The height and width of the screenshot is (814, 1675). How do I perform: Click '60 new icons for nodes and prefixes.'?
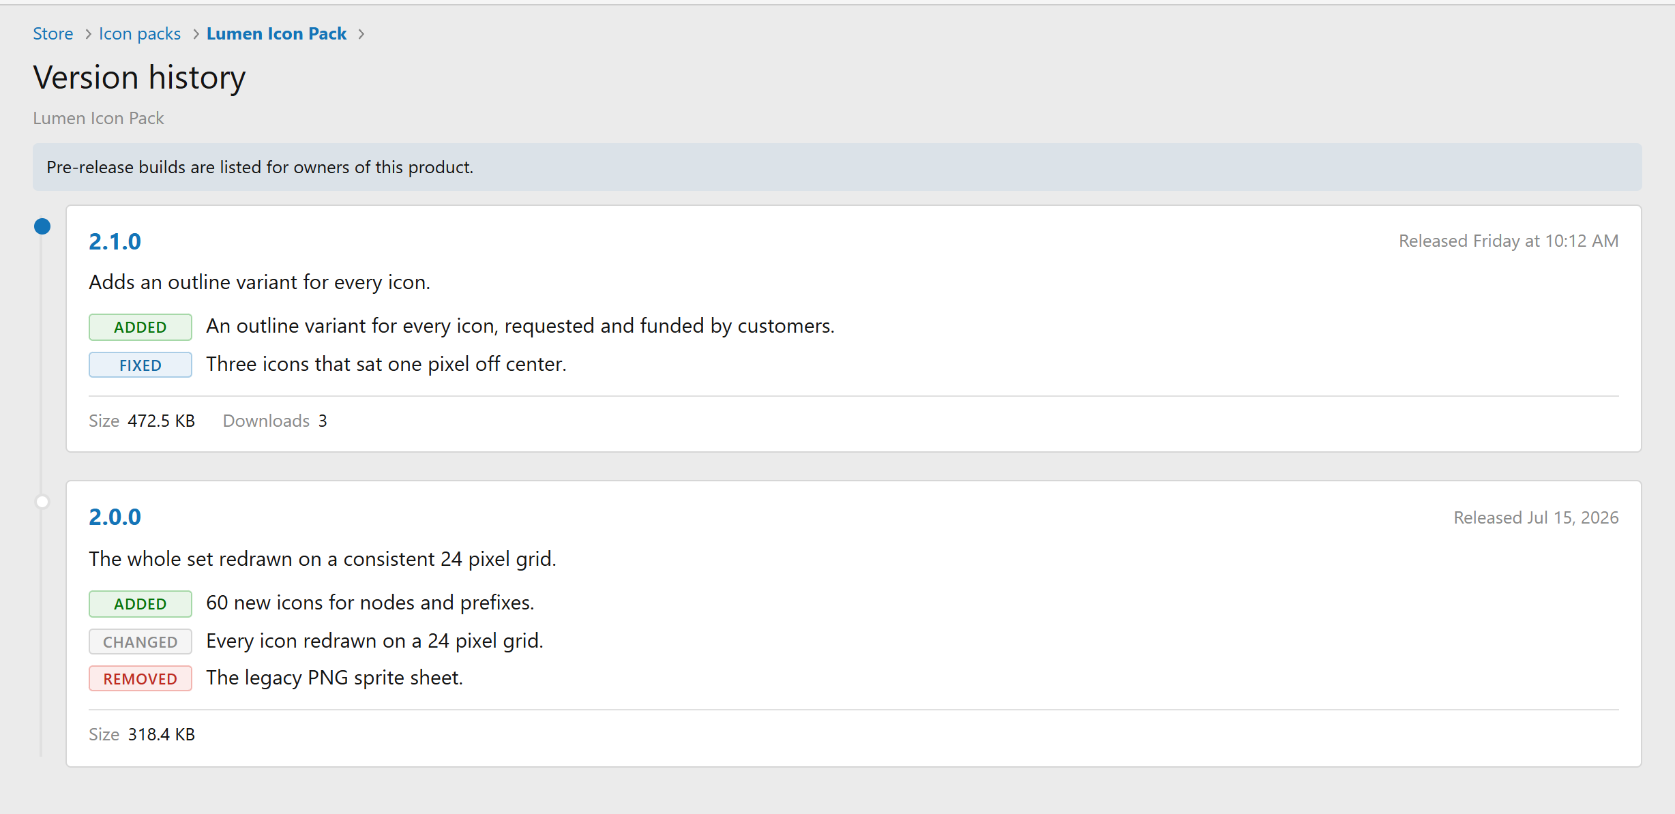(370, 603)
